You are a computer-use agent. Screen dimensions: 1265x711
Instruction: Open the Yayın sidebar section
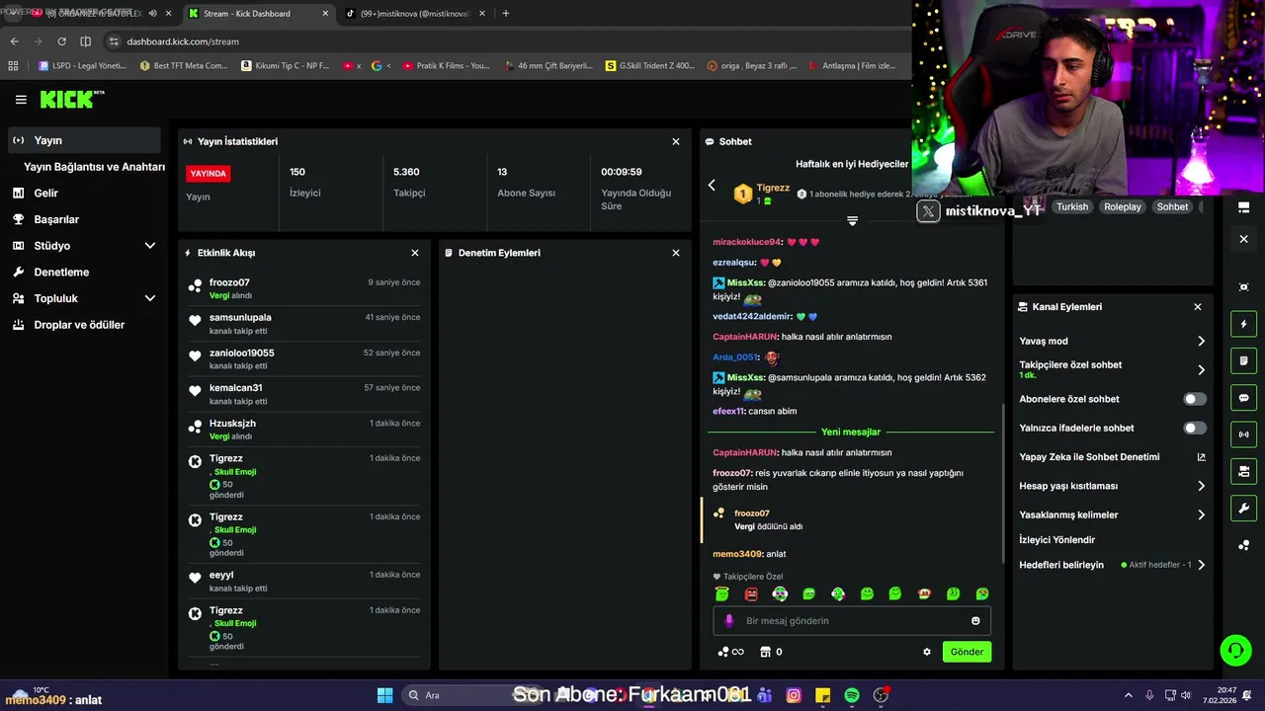84,140
